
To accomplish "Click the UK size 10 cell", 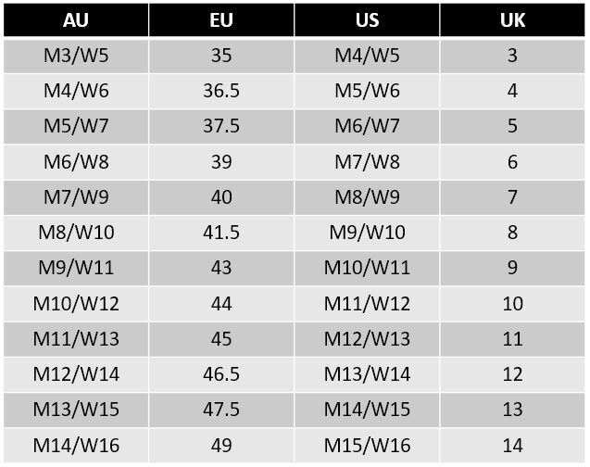I will (512, 304).
